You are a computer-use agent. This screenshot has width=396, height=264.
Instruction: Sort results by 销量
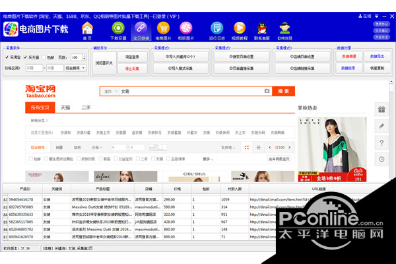[59, 147]
